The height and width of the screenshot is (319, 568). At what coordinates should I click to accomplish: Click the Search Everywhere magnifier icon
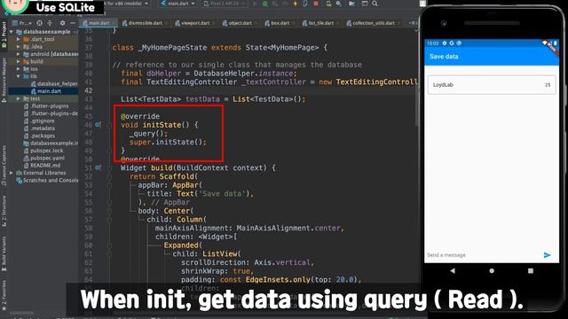click(x=375, y=4)
